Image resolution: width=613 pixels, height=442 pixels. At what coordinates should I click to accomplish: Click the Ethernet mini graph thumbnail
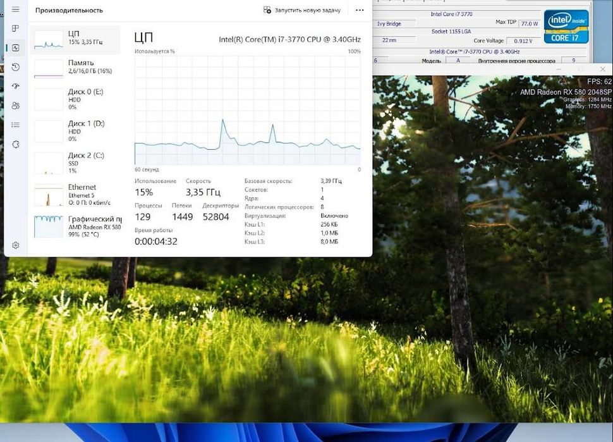pyautogui.click(x=49, y=195)
